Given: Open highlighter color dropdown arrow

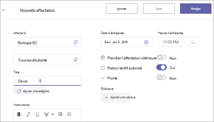Looking at the screenshot, I should point(52,114).
